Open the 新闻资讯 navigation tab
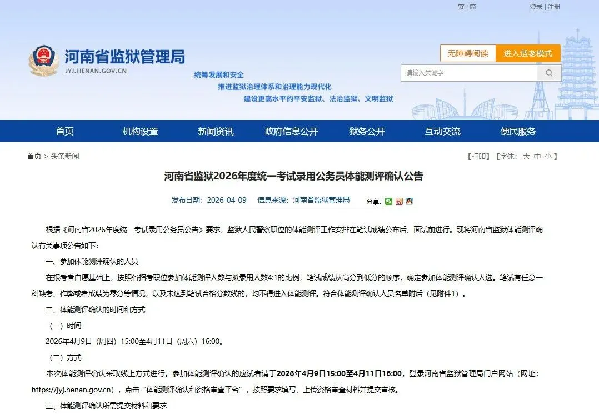 216,131
